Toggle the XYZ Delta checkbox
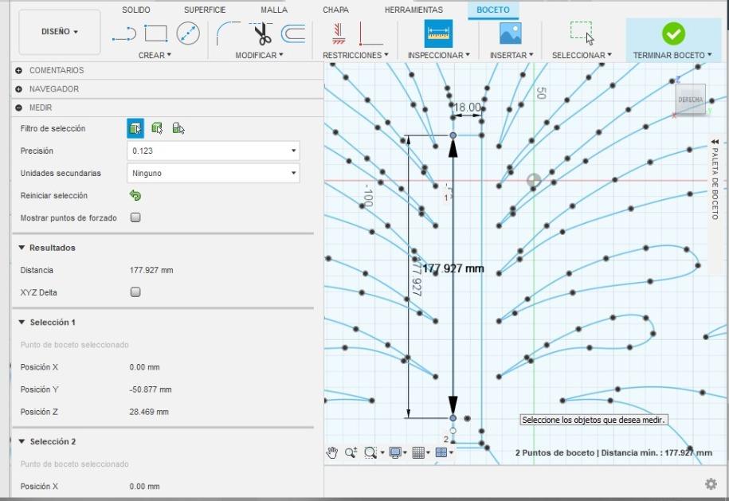The width and height of the screenshot is (729, 501). (x=135, y=292)
